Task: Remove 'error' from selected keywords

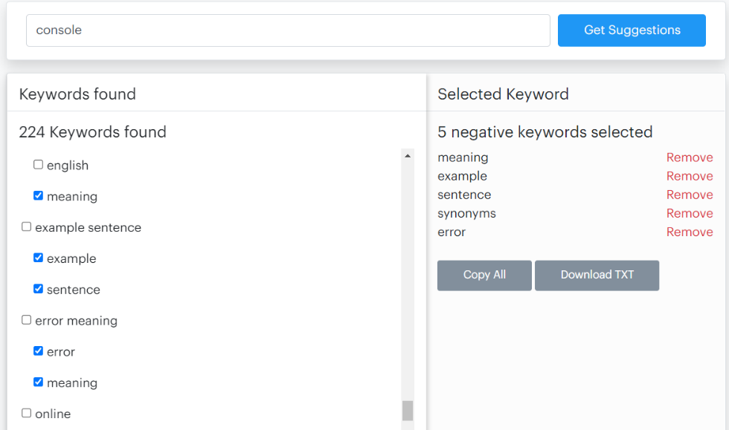Action: 690,232
